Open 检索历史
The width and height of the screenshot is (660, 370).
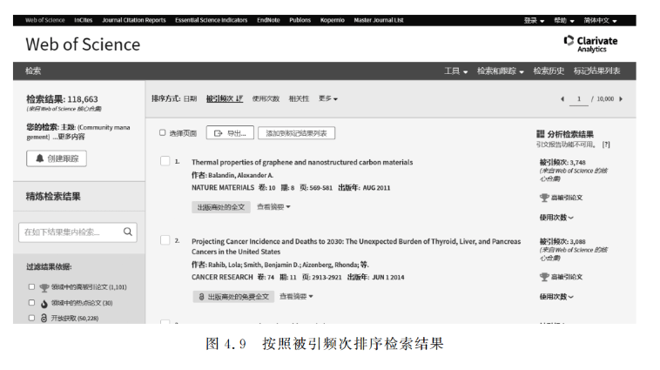(x=549, y=71)
